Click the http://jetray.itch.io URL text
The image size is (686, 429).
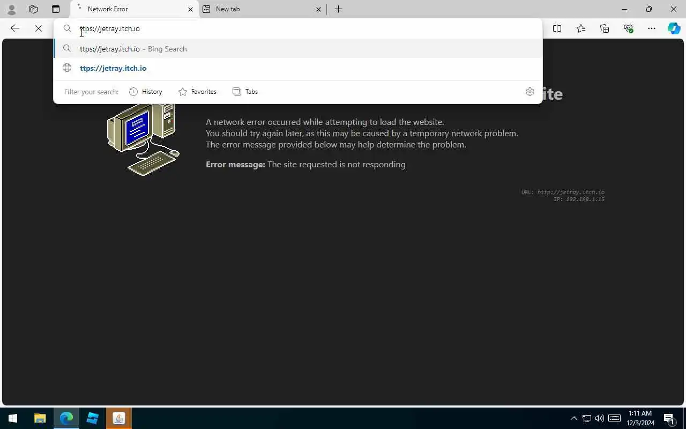tap(571, 192)
